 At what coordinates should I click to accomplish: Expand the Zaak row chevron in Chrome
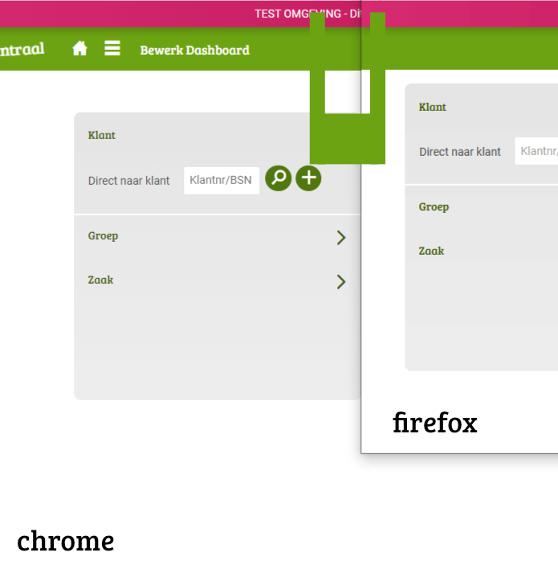[341, 282]
